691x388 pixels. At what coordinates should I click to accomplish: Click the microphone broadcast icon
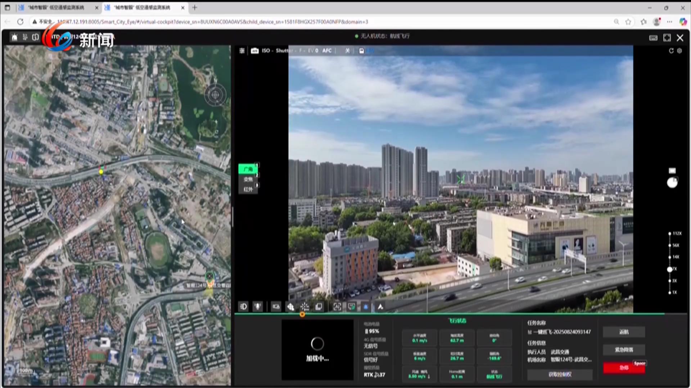pyautogui.click(x=258, y=306)
